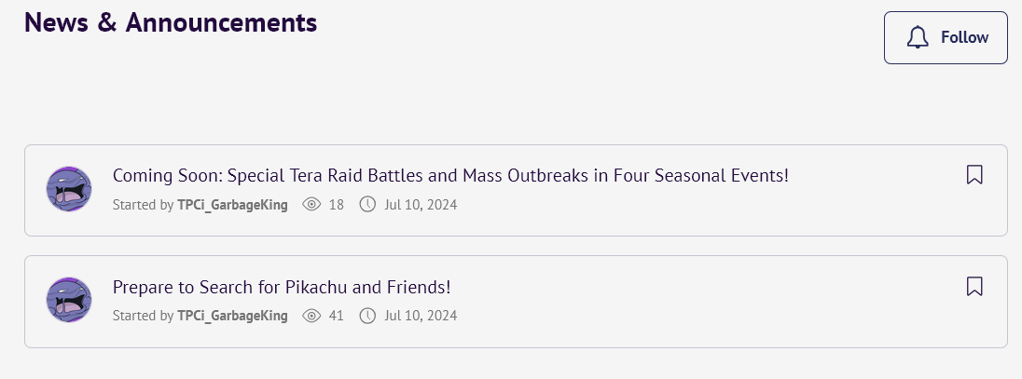Click the eye views icon on the Tera Raid thread
Image resolution: width=1022 pixels, height=379 pixels.
tap(311, 204)
